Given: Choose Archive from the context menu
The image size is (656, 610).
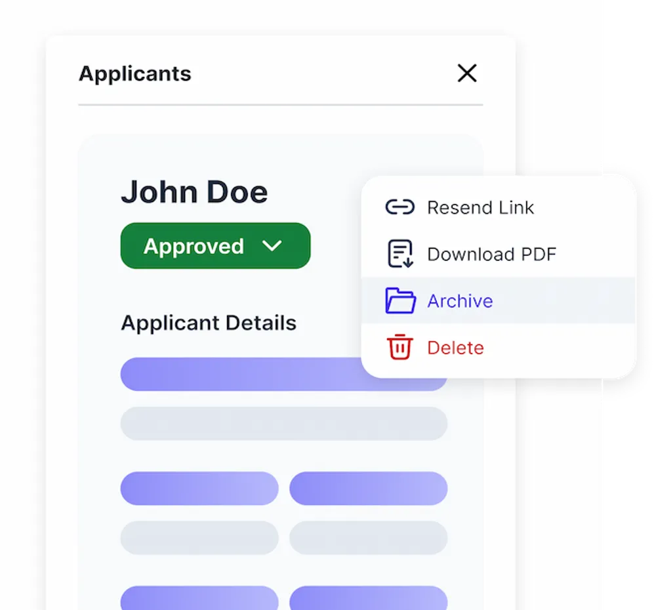Looking at the screenshot, I should click(460, 300).
